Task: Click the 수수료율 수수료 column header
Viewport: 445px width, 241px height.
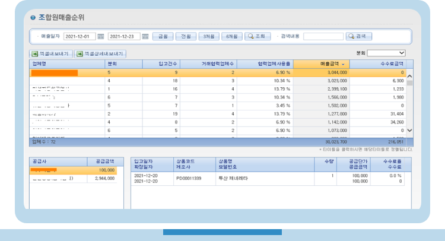Action: (x=387, y=164)
